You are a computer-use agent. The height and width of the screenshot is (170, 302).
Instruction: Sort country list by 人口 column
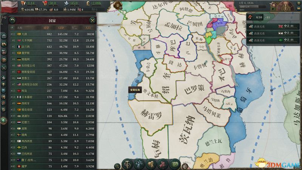(x=88, y=28)
